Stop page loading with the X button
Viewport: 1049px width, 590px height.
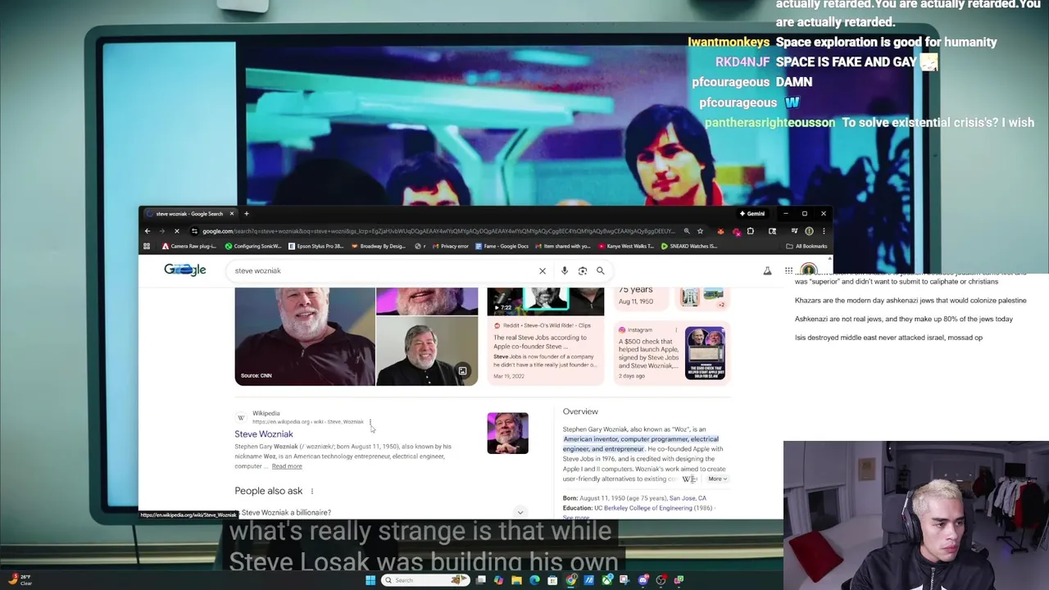pyautogui.click(x=176, y=231)
